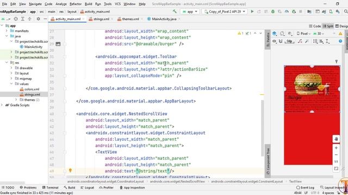348x195 pixels.
Task: Open the Copy_of_Pixel 2 API 29 device dropdown
Action: pos(225,11)
